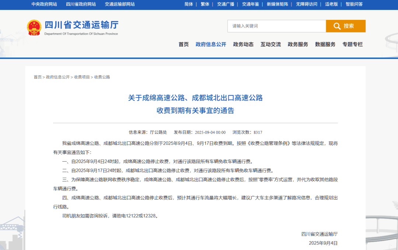Screen dimensions: 398x250
Task: Open the 交通广播 top bar link
Action: pyautogui.click(x=226, y=4)
